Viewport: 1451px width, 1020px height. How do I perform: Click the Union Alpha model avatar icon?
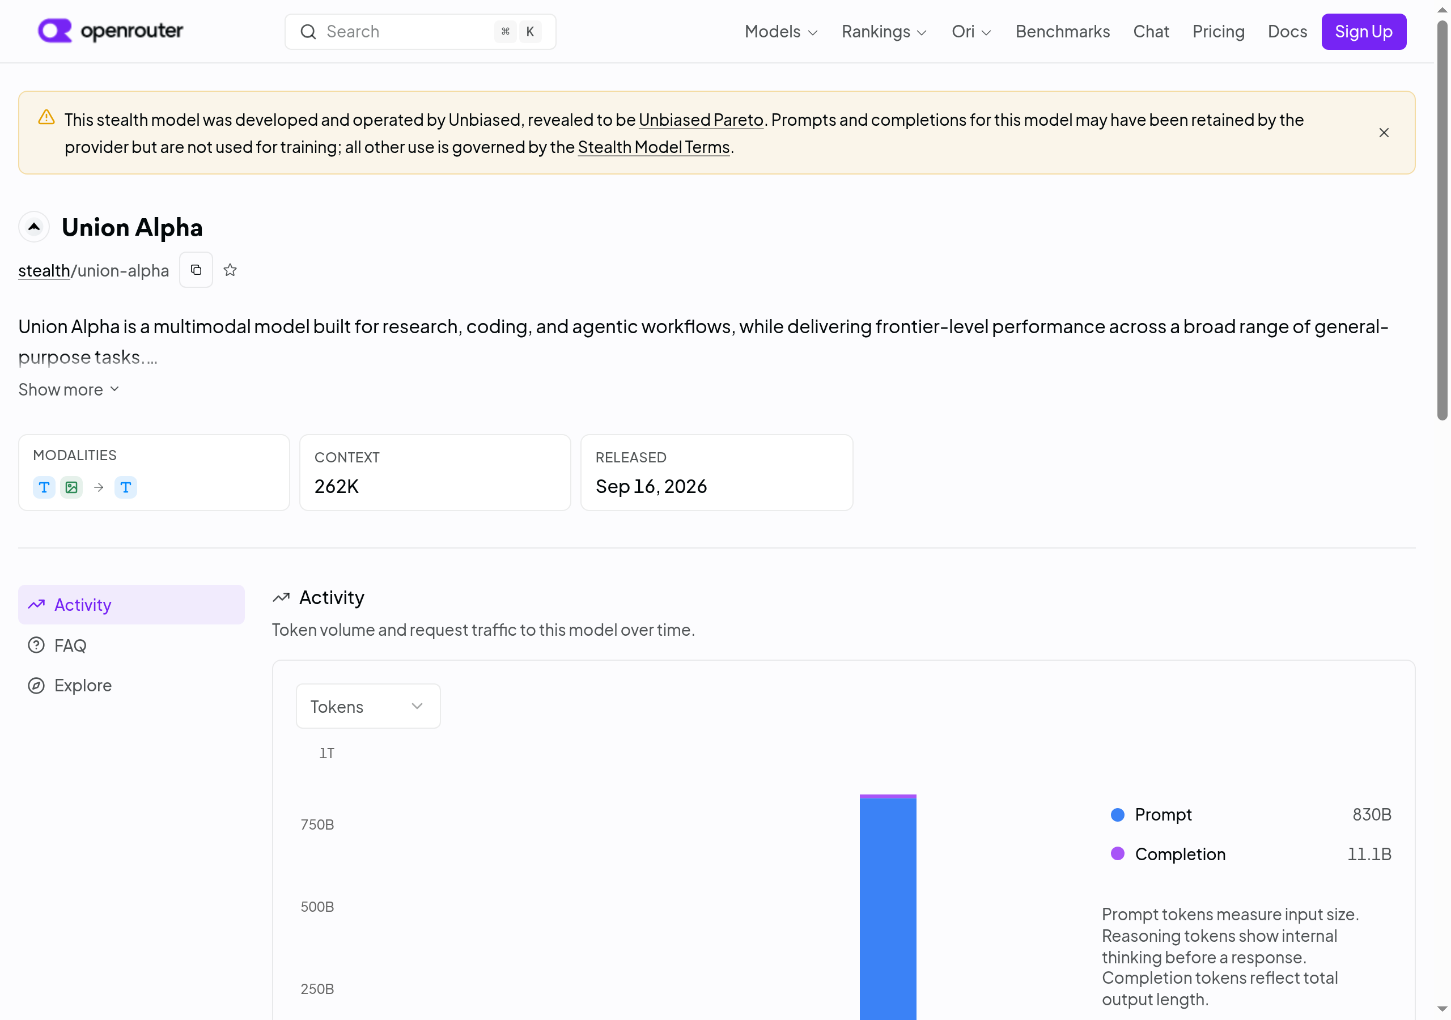tap(34, 226)
